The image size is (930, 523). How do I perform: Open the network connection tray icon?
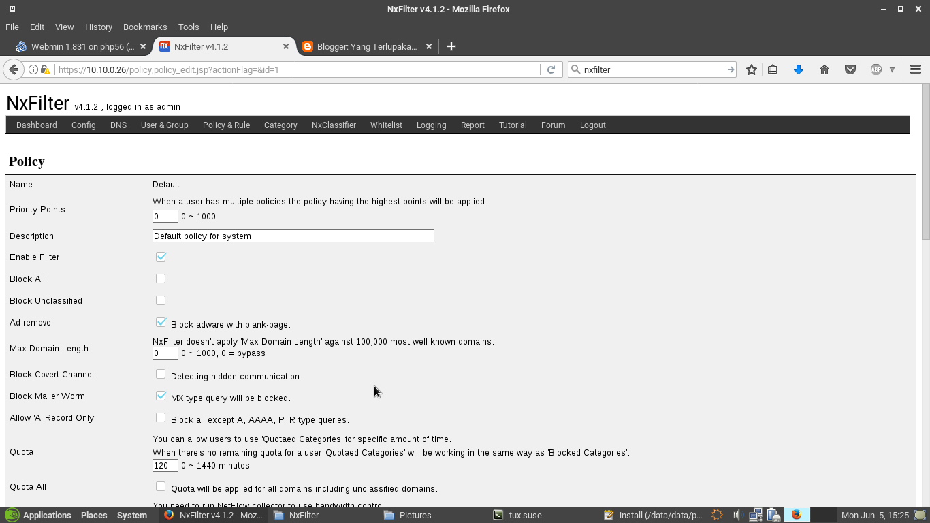[755, 515]
